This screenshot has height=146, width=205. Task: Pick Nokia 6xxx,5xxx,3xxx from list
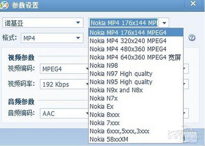tap(136, 131)
